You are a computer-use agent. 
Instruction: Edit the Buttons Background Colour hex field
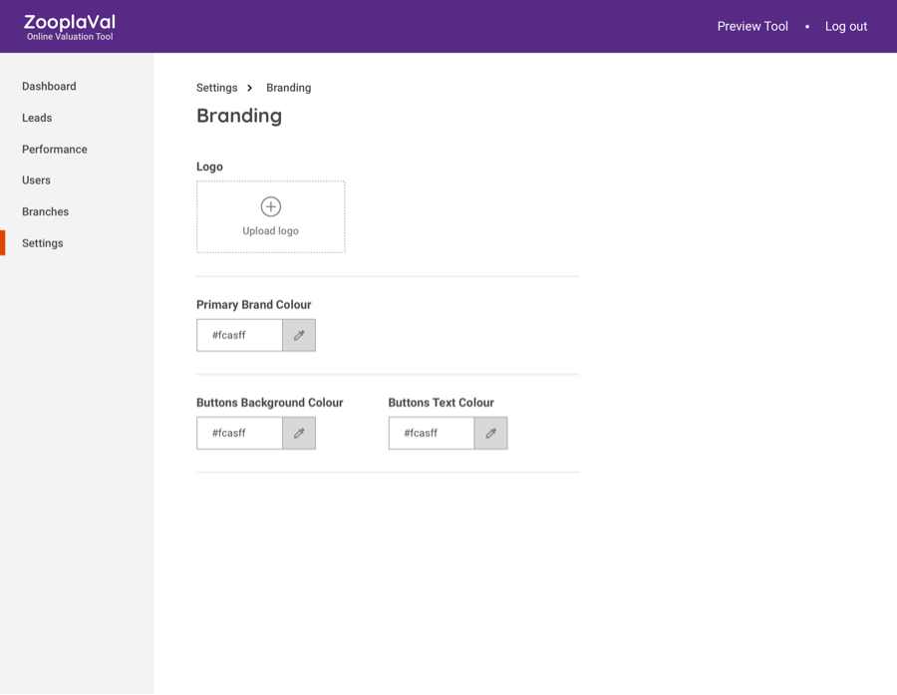(x=239, y=433)
